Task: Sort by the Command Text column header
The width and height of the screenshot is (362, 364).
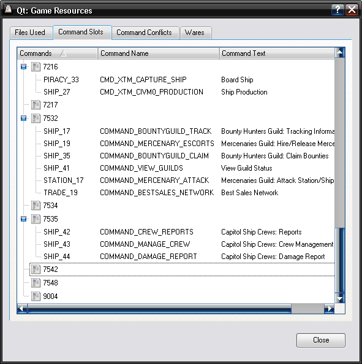Action: coord(277,53)
